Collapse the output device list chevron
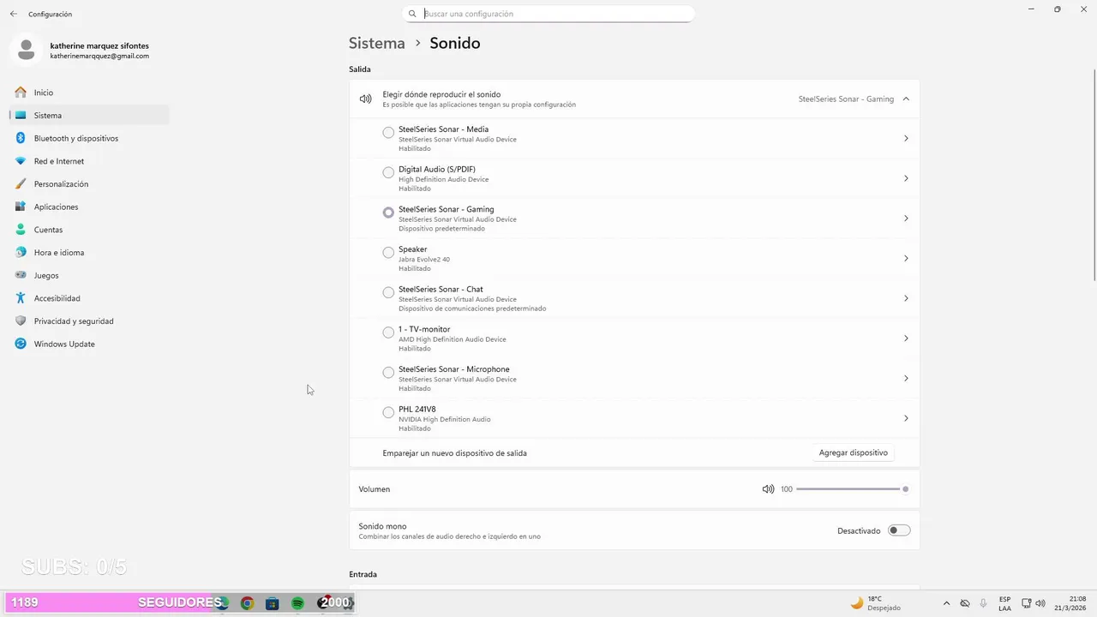Screen dimensions: 1097x617 (x=906, y=99)
